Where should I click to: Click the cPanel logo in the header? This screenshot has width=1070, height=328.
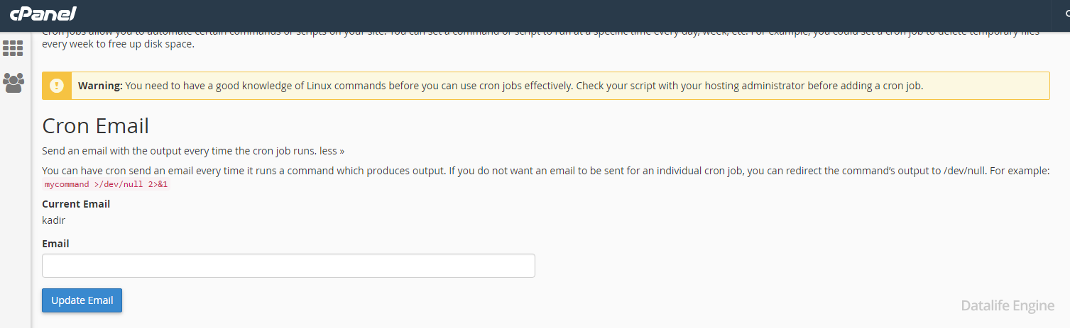[x=43, y=14]
